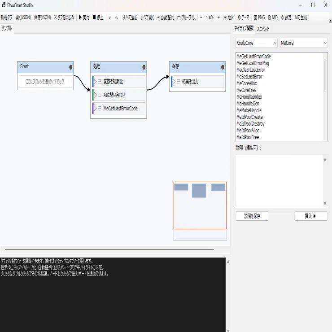Screen dimensions: 332x332
Task: Select MeCoreAlloc in the list
Action: (x=247, y=83)
